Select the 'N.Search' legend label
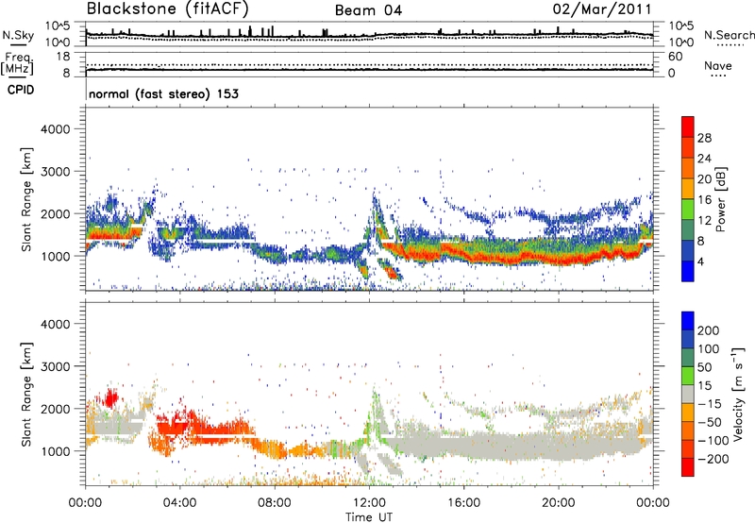The height and width of the screenshot is (523, 755). (729, 35)
